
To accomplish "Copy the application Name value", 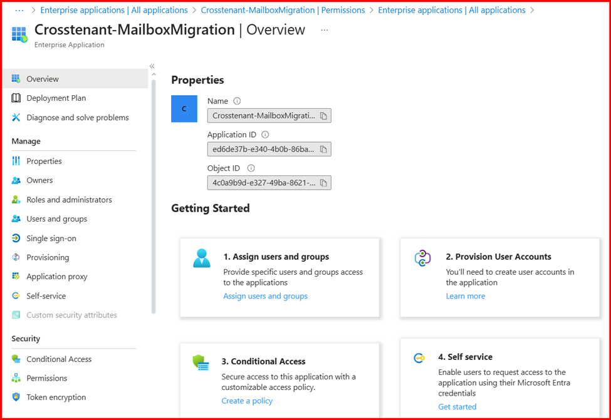I will 323,116.
